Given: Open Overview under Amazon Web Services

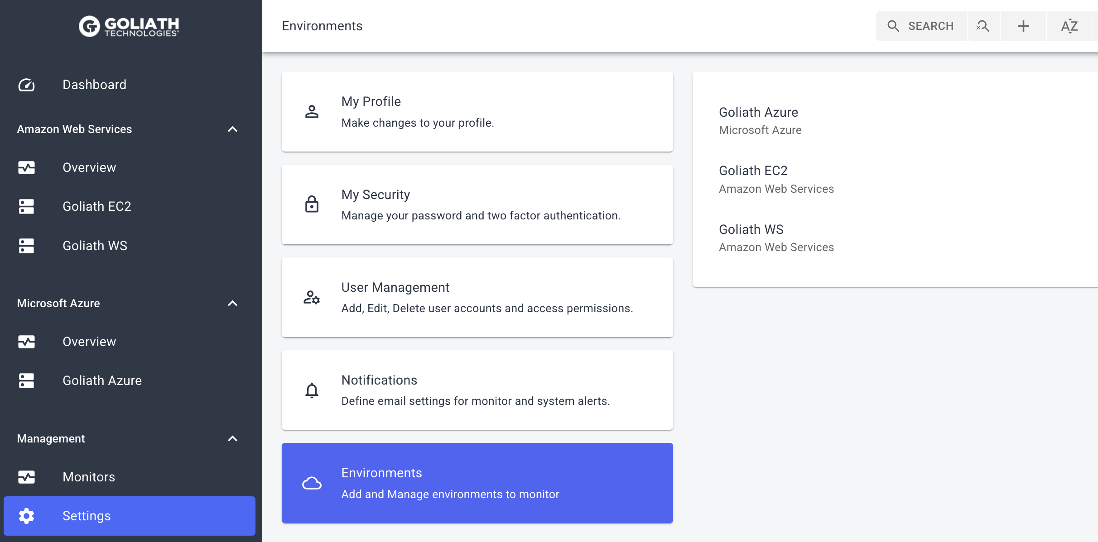Looking at the screenshot, I should tap(130, 167).
